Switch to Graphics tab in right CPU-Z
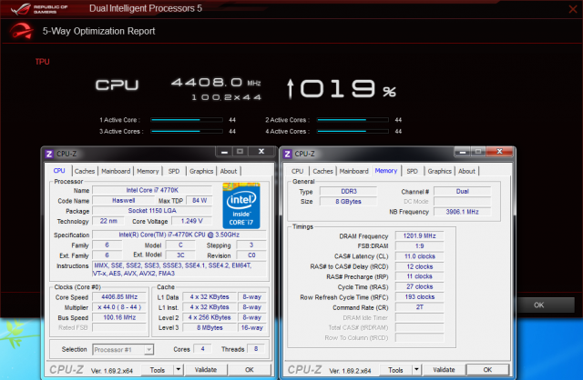Viewport: 583px width, 380px height. coord(439,171)
